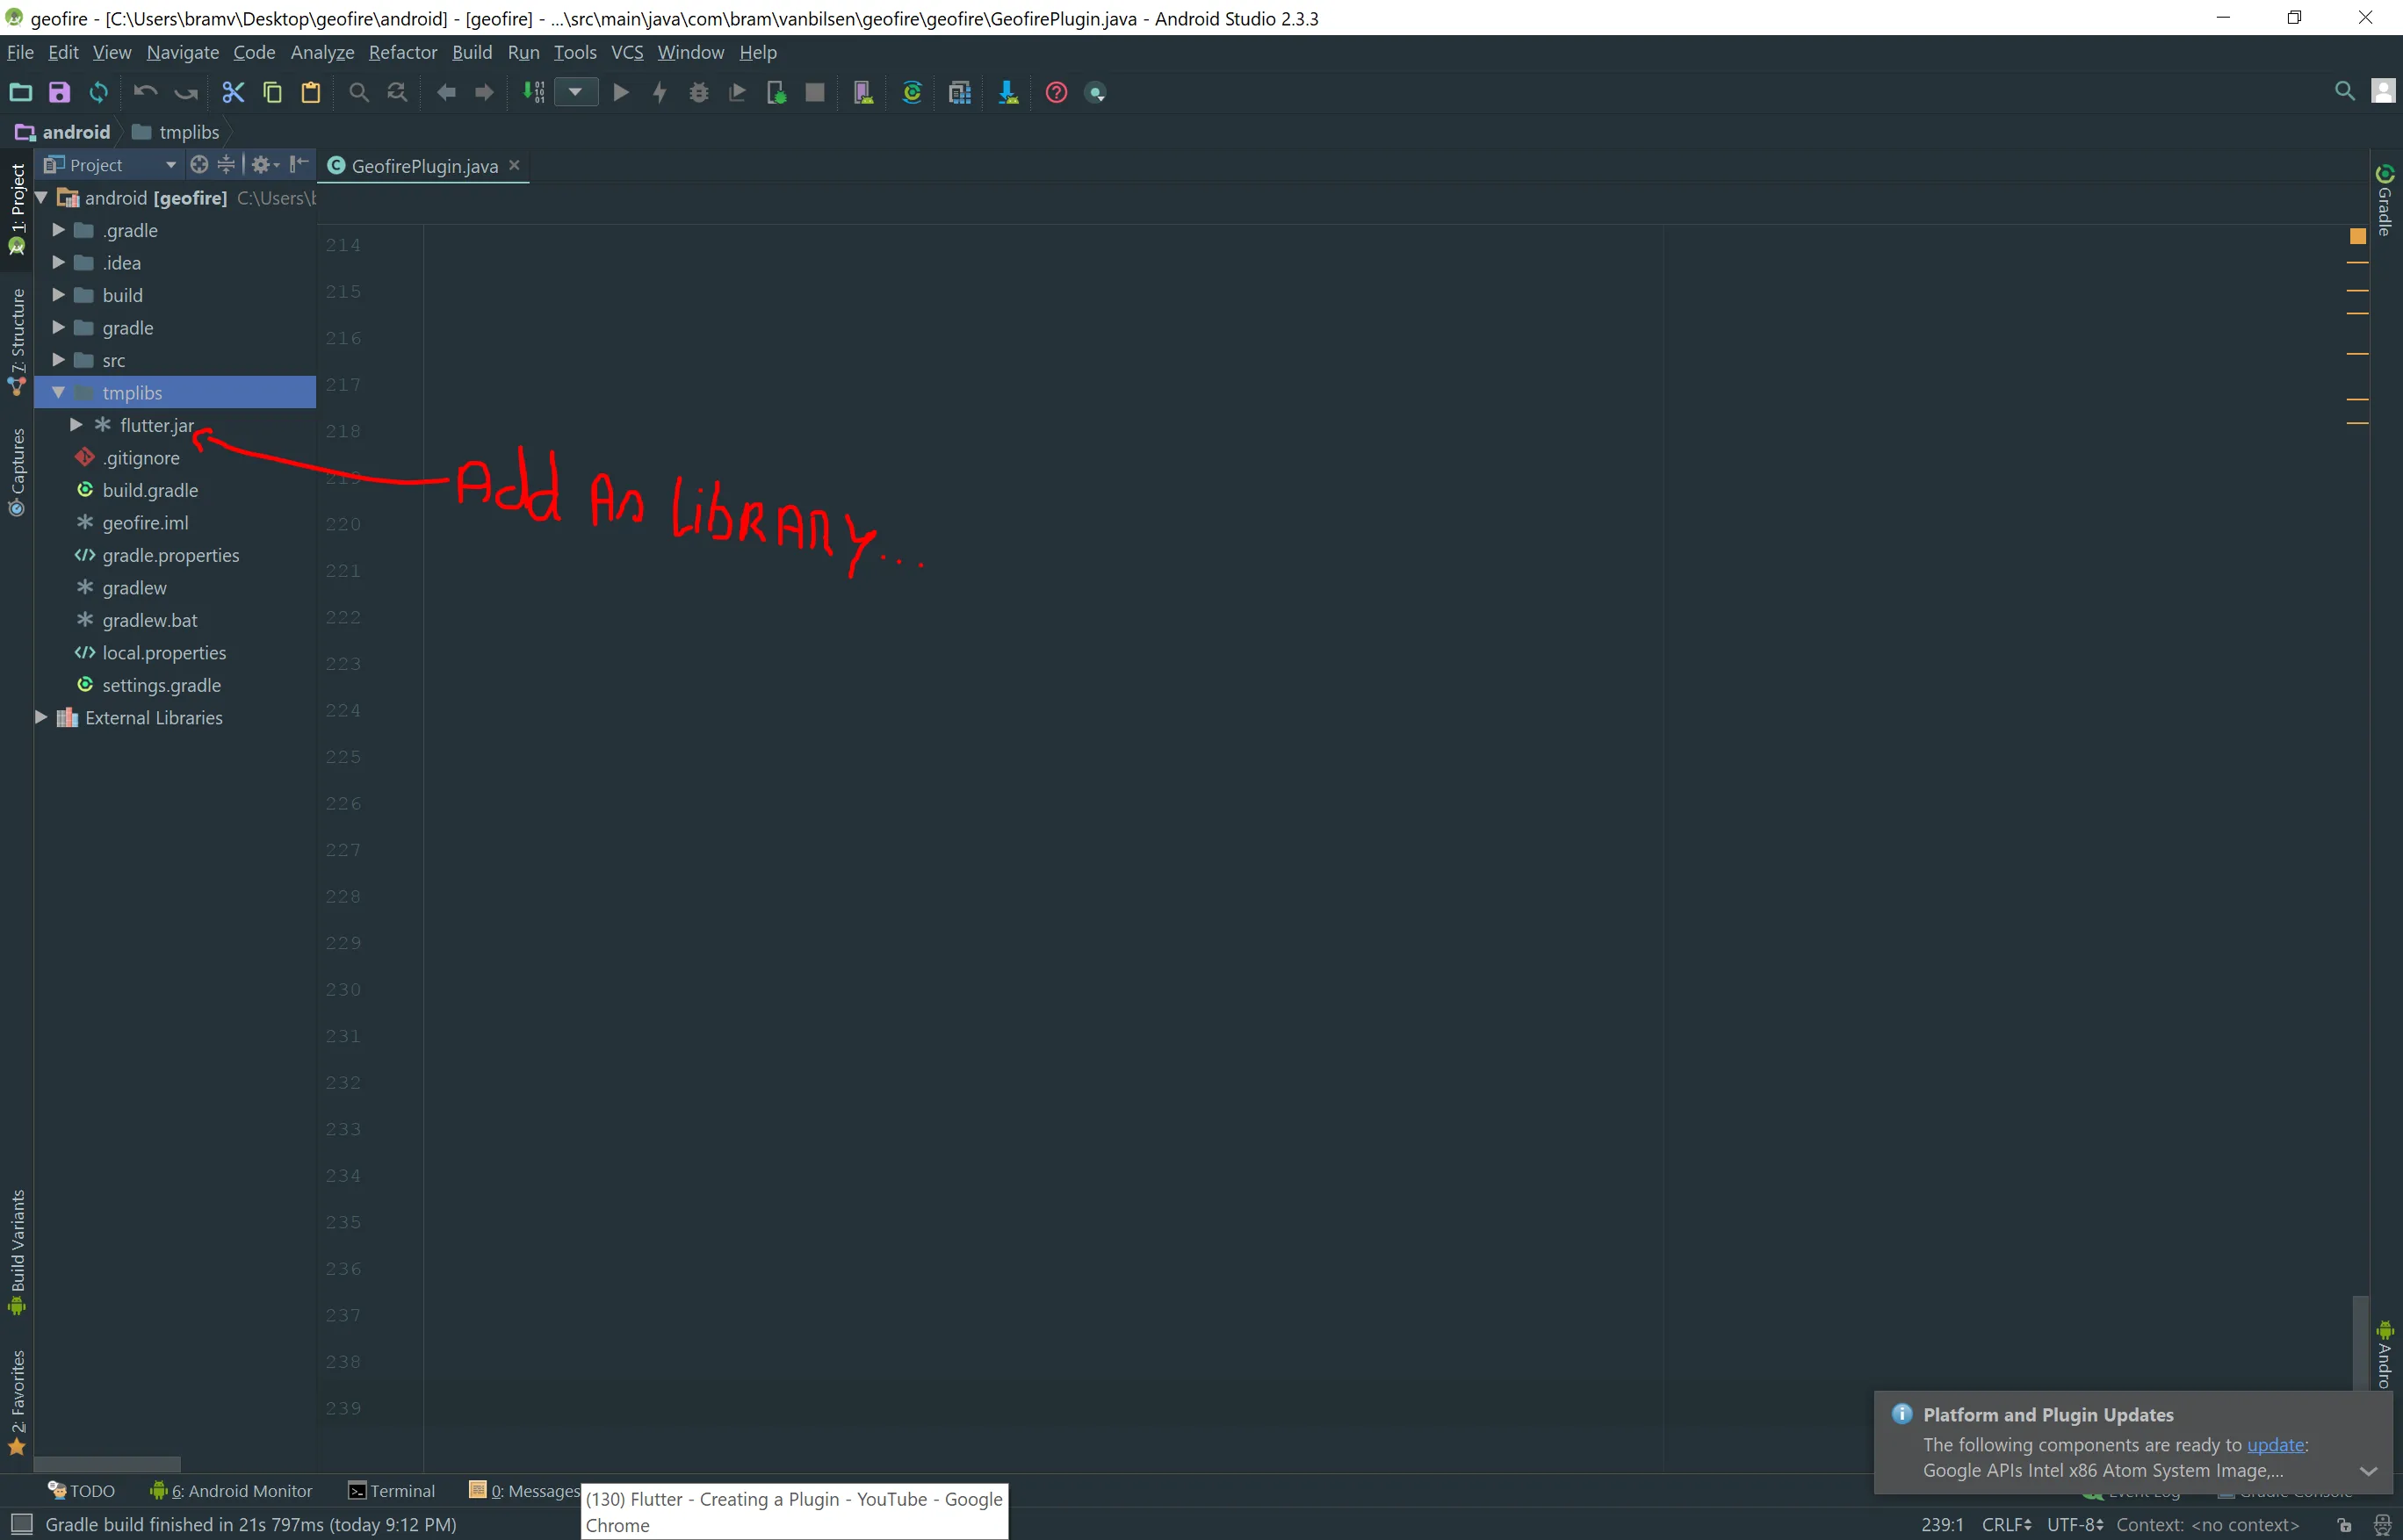Open the Refactor menu
Viewport: 2403px width, 1540px height.
[402, 52]
